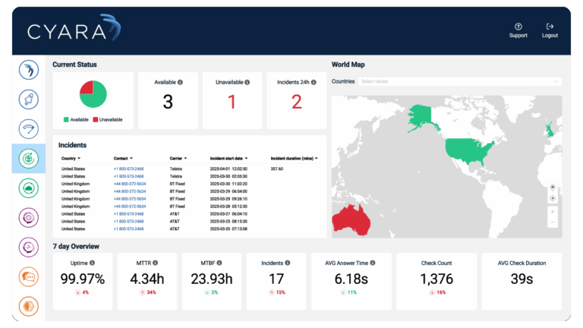Open the Country column header dropdown
The width and height of the screenshot is (583, 328).
79,159
